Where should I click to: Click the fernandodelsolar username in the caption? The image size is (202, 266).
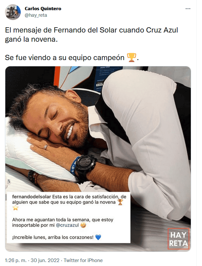tap(32, 197)
